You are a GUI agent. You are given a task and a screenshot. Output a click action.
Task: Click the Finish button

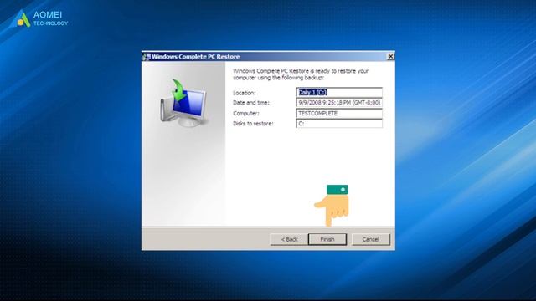click(327, 239)
